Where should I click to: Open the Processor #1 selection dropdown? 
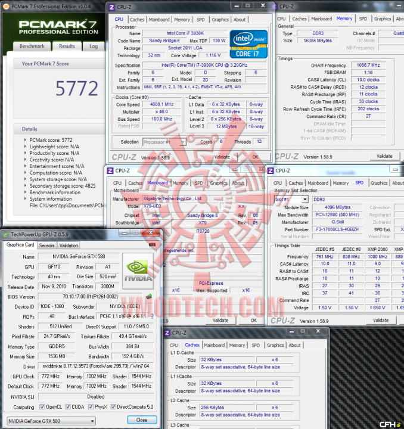pos(164,142)
